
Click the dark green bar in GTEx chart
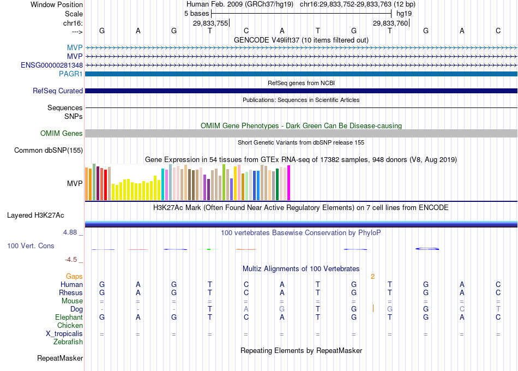277,184
